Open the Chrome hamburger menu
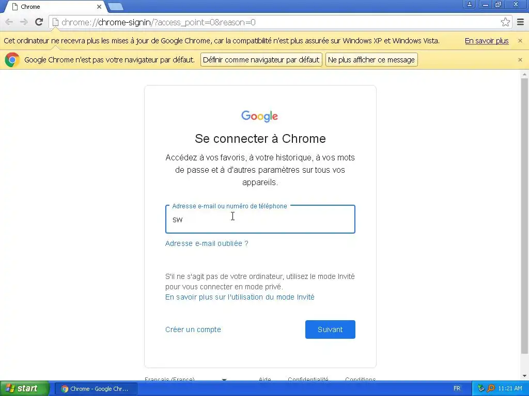 click(x=521, y=22)
